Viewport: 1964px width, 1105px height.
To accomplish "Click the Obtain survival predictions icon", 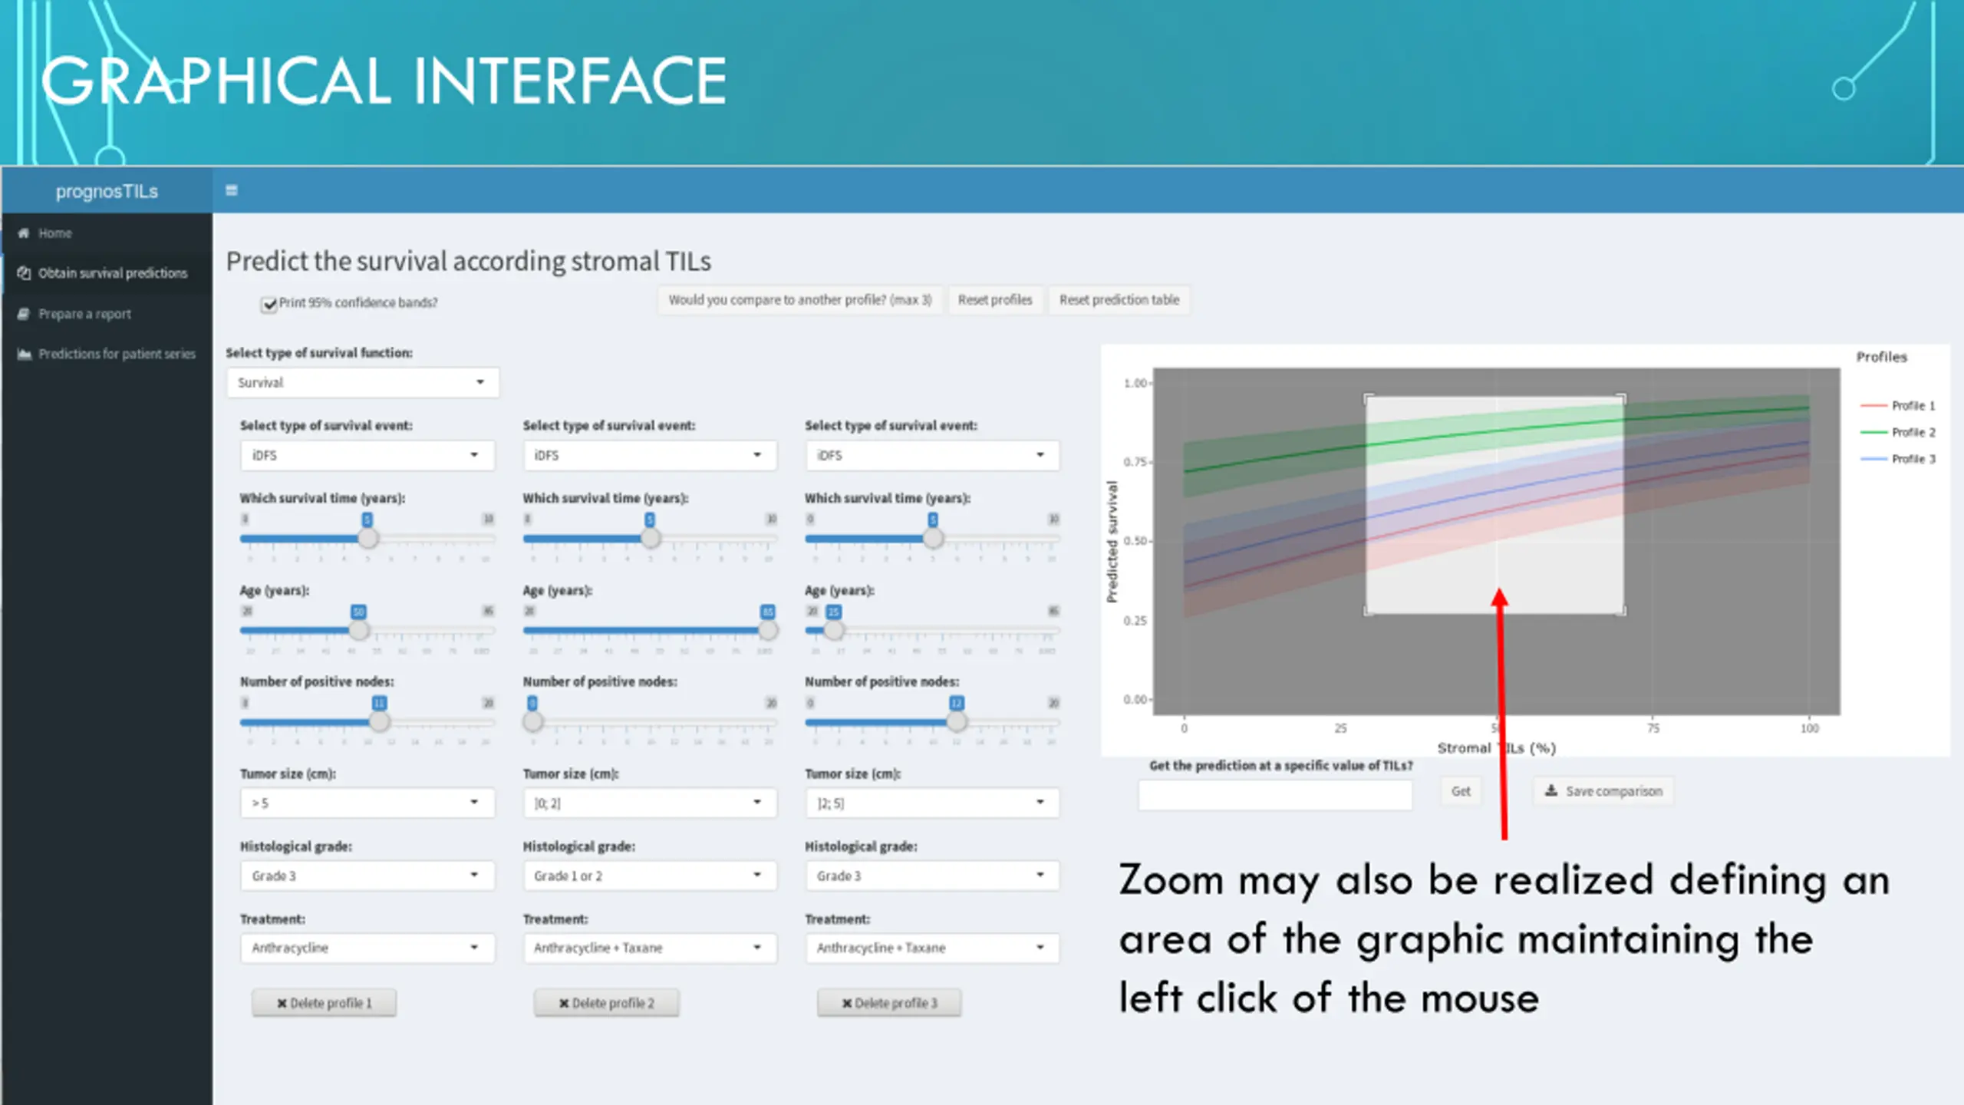I will coord(24,273).
